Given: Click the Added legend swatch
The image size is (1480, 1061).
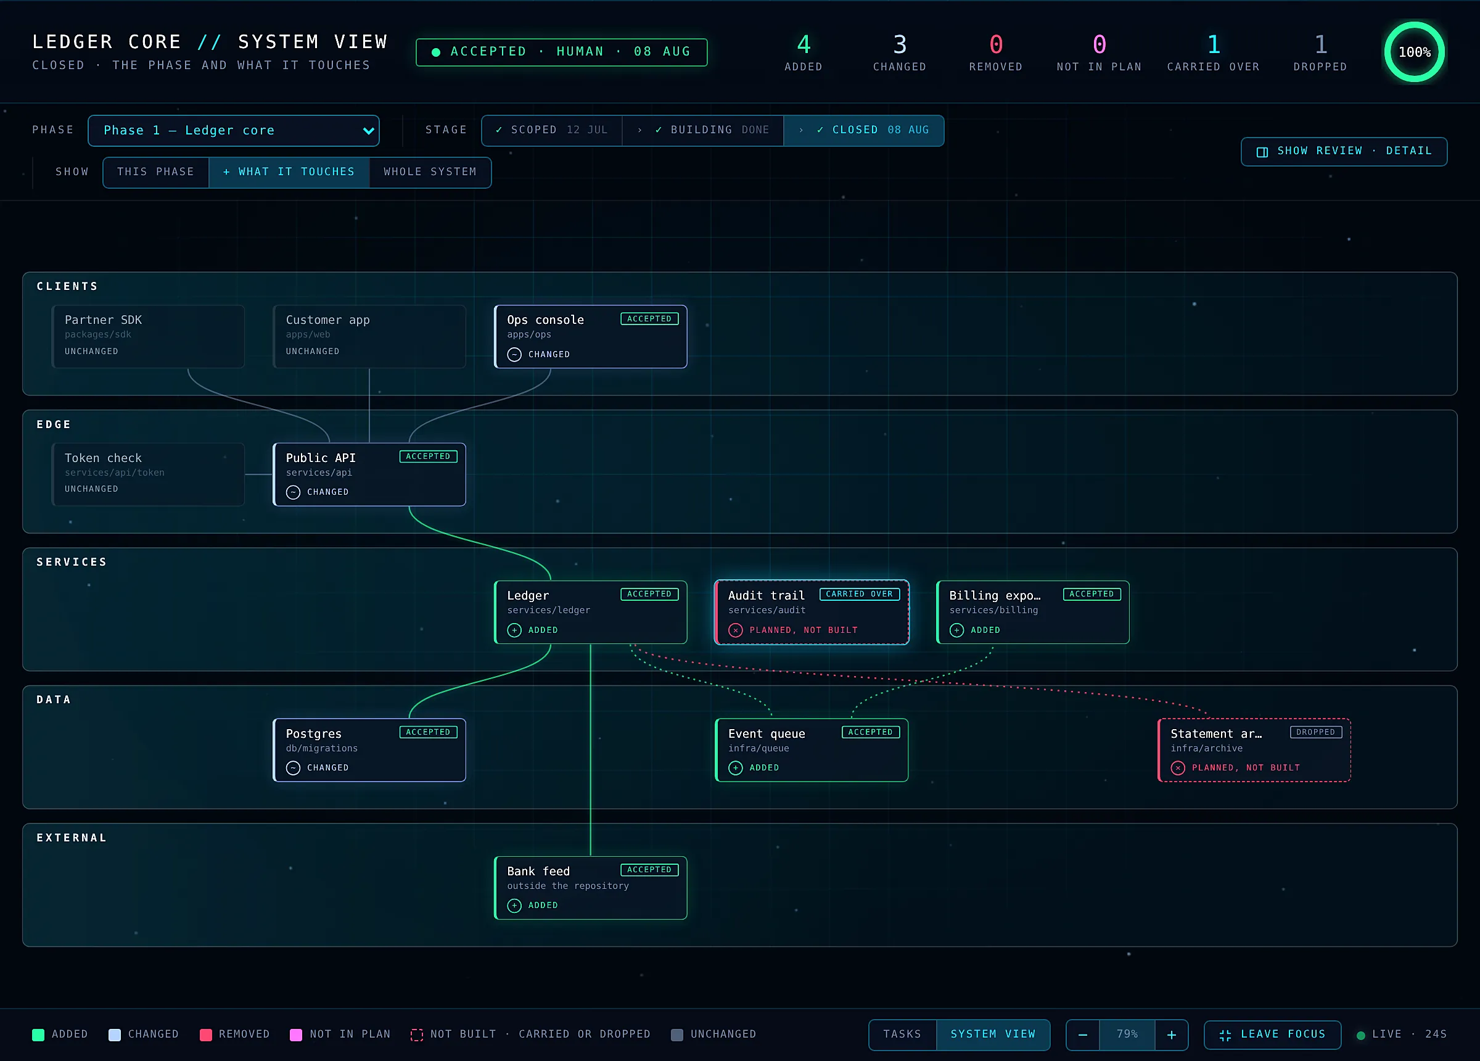Looking at the screenshot, I should click(x=38, y=1035).
